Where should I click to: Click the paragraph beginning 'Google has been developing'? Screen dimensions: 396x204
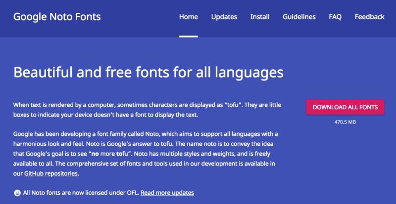coord(146,154)
